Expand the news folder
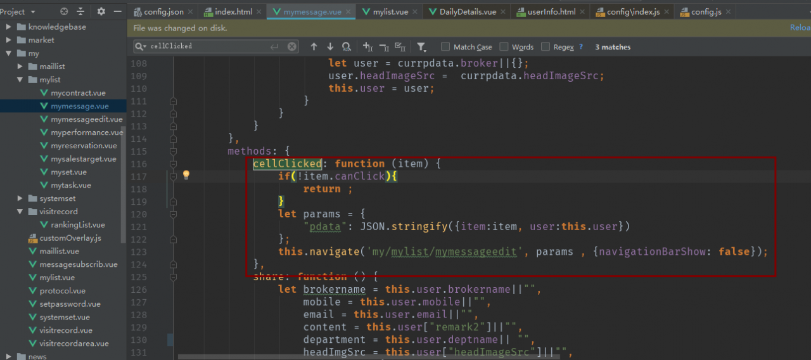 coord(8,357)
